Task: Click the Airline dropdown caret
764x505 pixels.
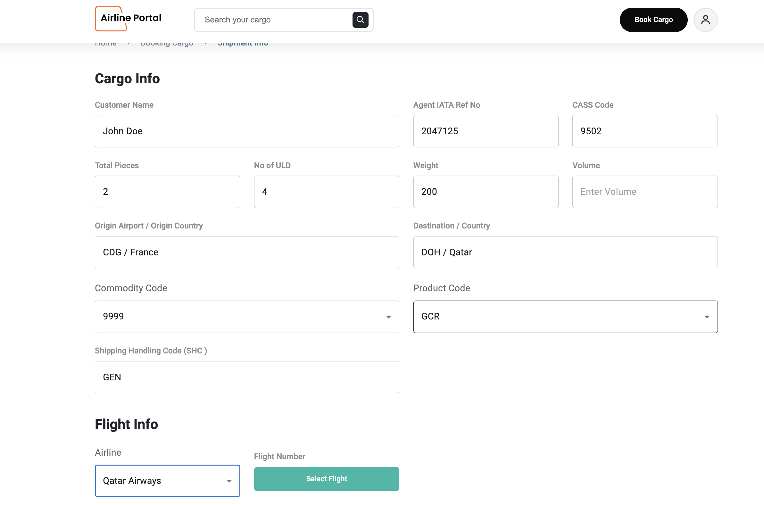Action: (x=229, y=481)
